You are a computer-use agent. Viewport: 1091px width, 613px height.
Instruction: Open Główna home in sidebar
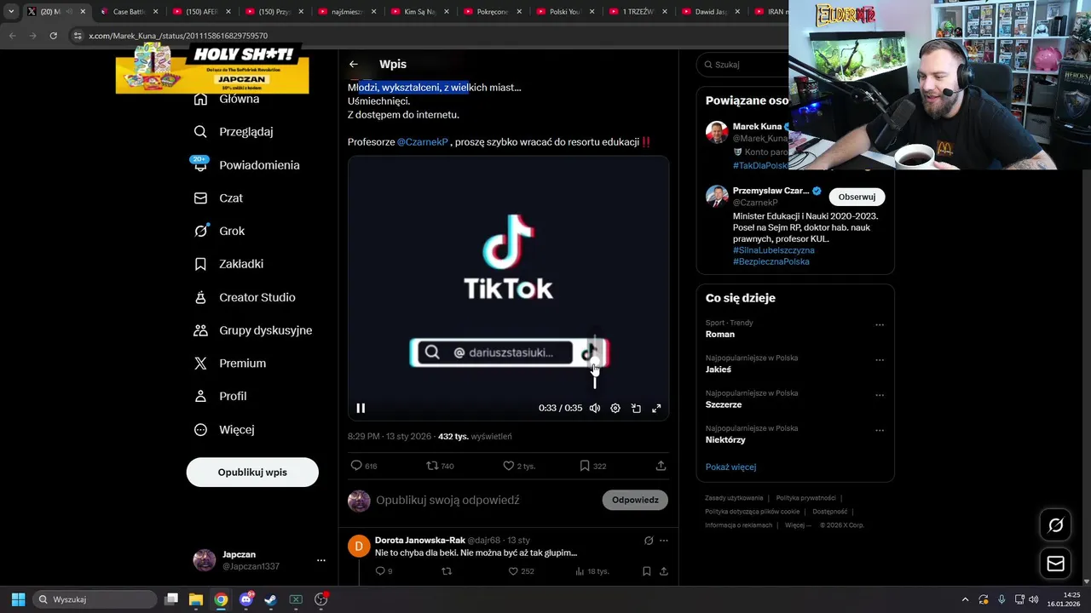point(227,99)
